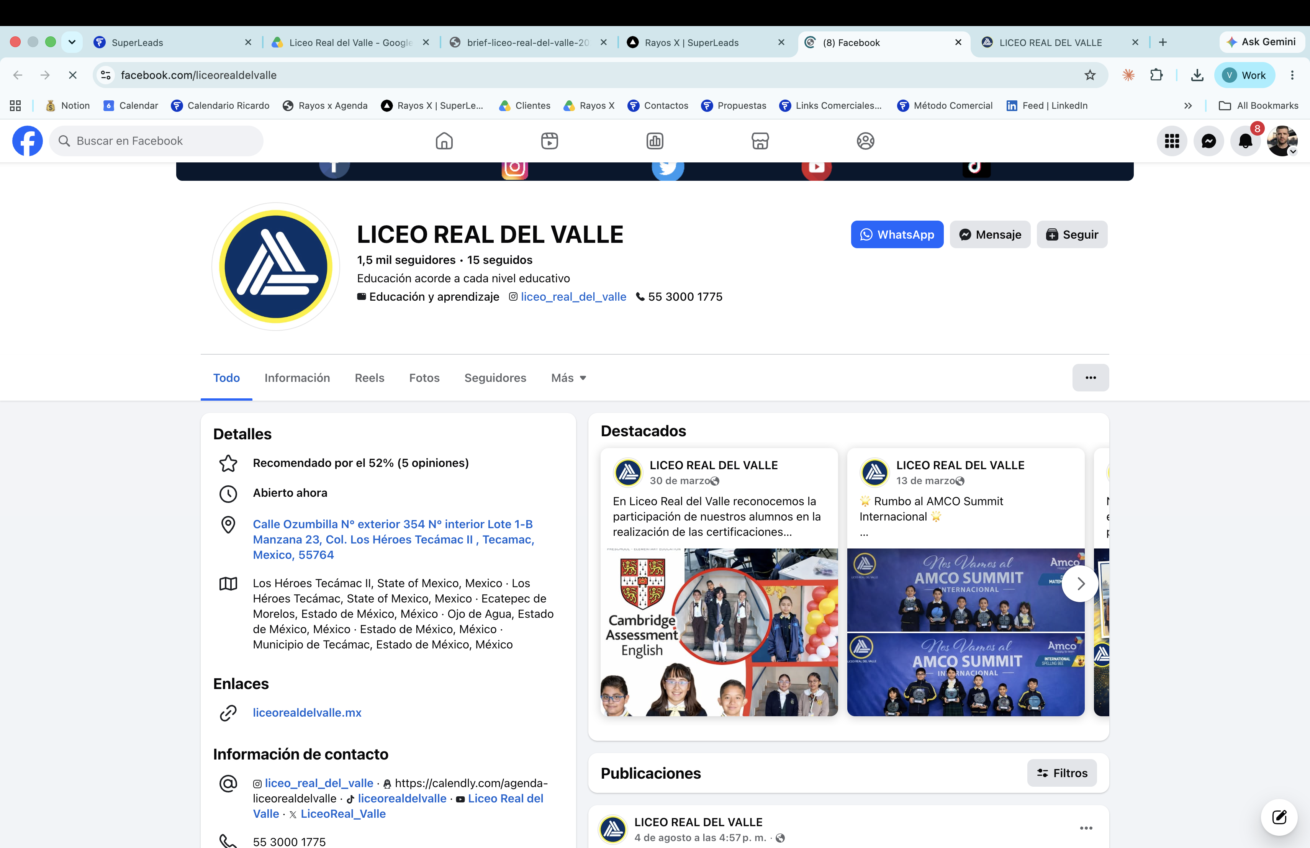
Task: Bookmark page with the star icon
Action: [x=1090, y=75]
